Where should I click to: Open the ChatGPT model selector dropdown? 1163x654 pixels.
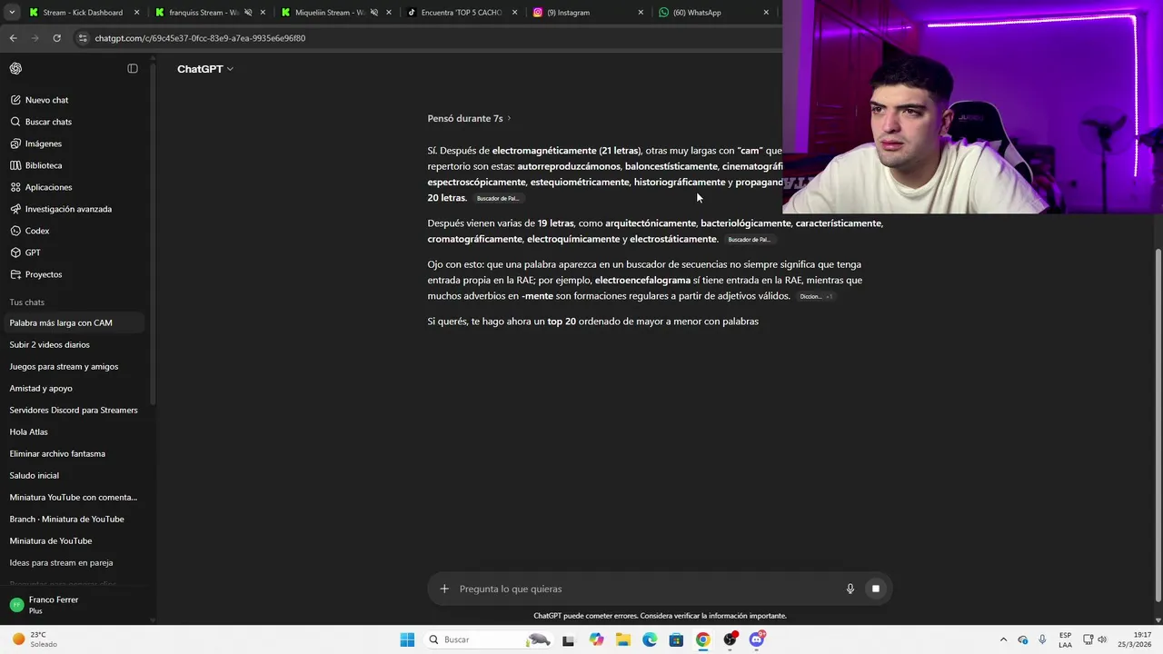tap(205, 69)
